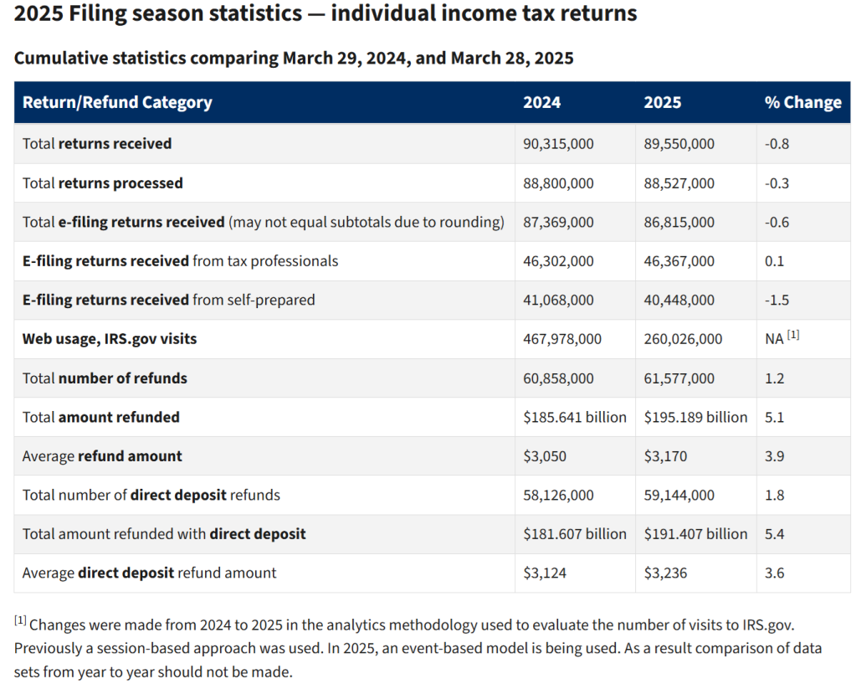
Task: Click the 2024 average refund amount $3,050
Action: point(541,456)
